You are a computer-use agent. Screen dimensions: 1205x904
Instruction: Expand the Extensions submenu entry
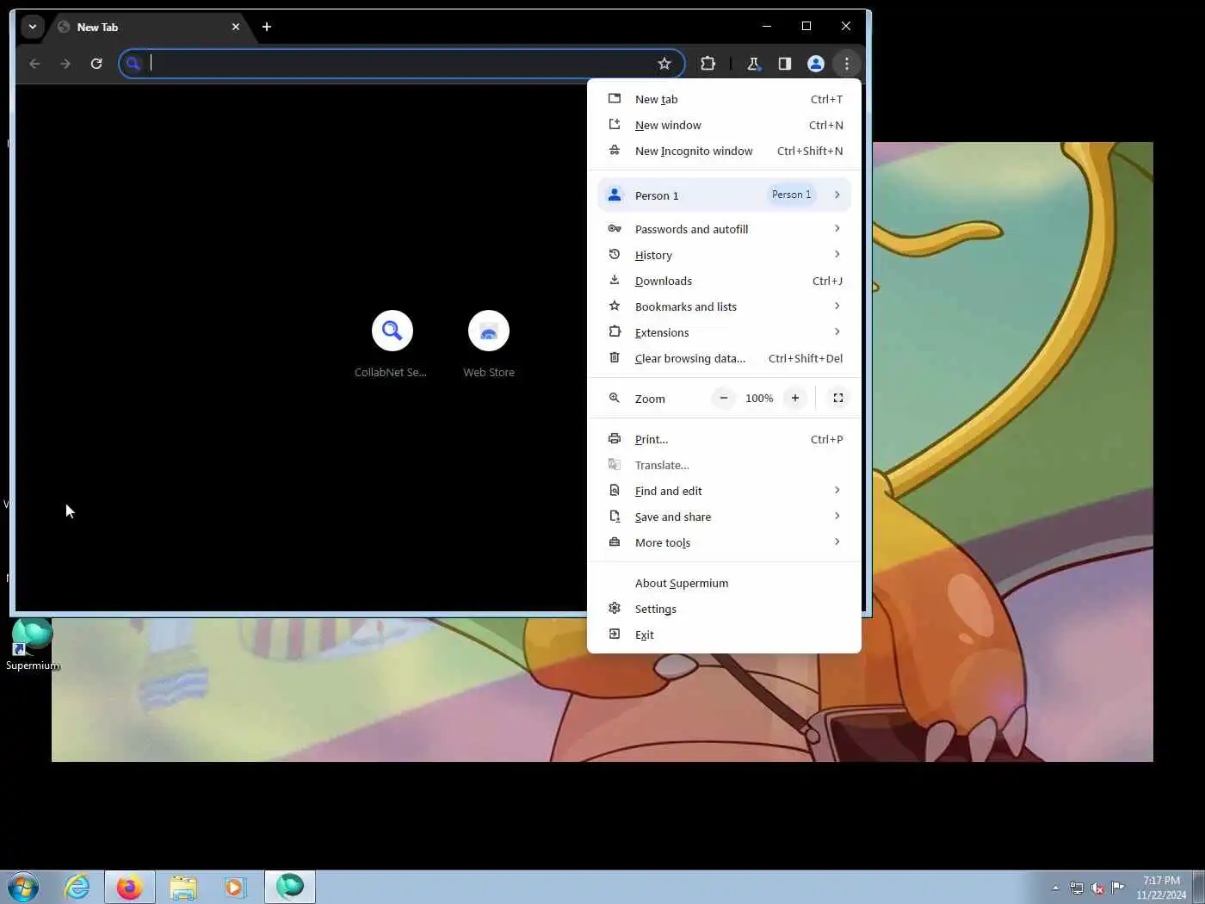724,332
